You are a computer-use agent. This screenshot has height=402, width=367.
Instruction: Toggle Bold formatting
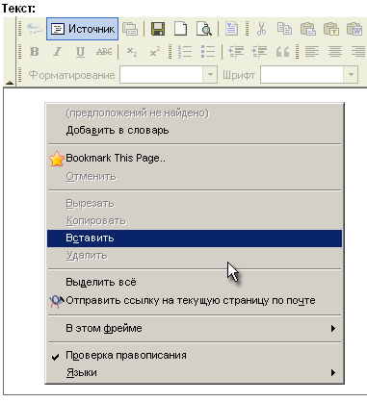[35, 52]
